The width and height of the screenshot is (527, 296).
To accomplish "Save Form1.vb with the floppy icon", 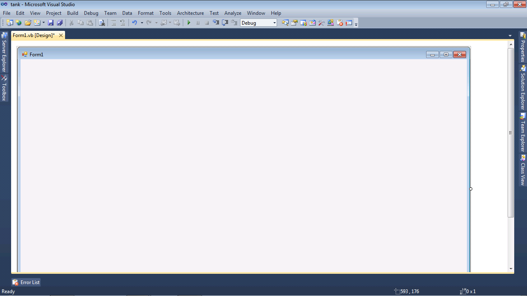I will tap(51, 23).
